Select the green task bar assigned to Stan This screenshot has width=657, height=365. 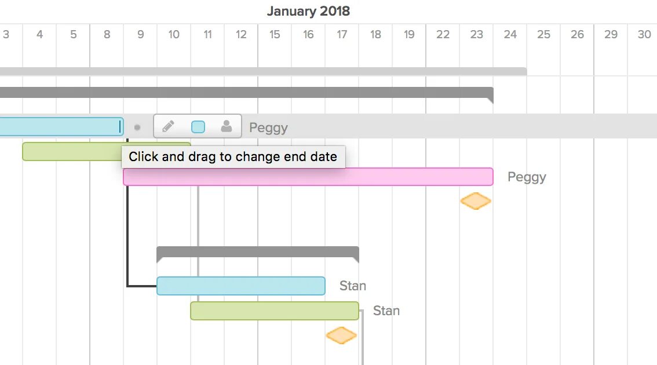[275, 311]
